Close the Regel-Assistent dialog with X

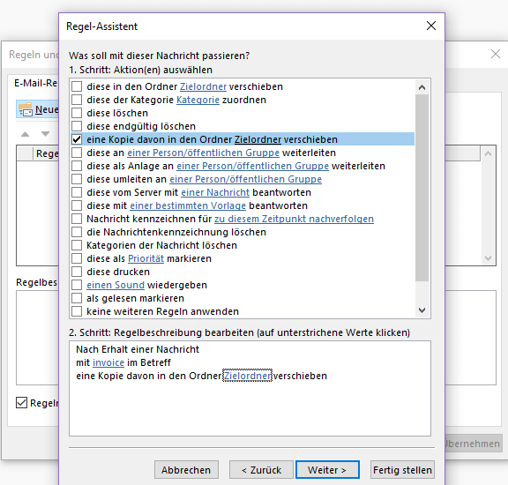[x=431, y=26]
